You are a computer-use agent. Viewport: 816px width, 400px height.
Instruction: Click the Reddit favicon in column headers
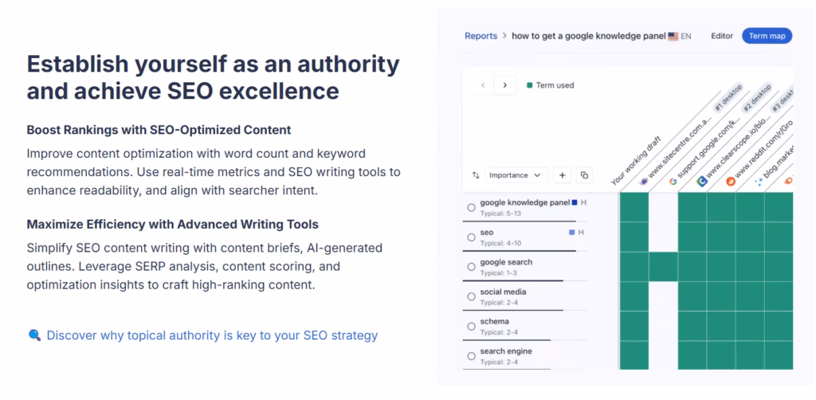[x=730, y=182]
